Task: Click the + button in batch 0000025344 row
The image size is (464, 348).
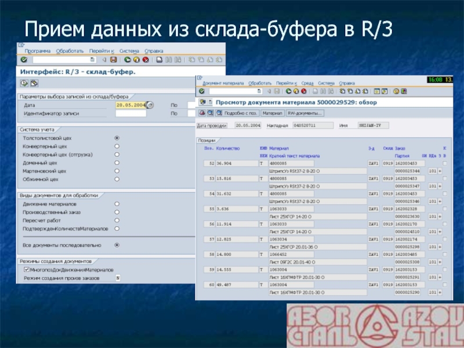Action: tap(440, 171)
